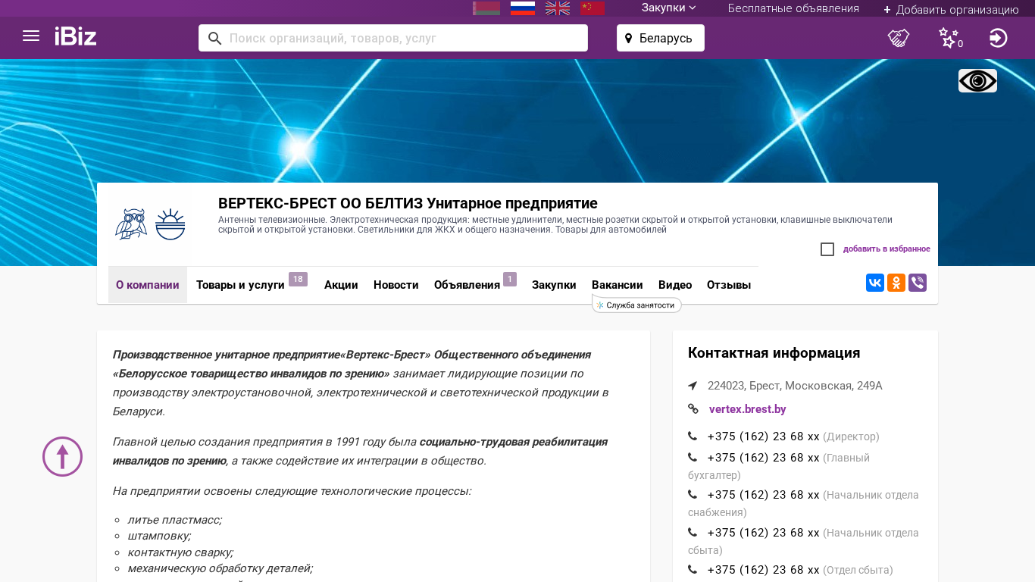This screenshot has width=1035, height=582.
Task: Open the company logo image
Action: [150, 224]
